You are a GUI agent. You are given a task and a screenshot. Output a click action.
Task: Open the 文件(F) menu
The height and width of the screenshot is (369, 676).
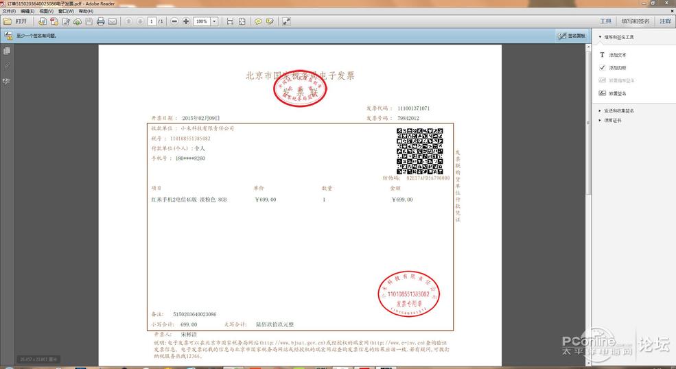(9, 11)
